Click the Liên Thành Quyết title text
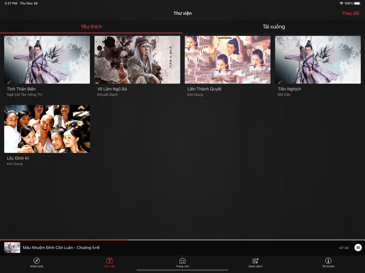The height and width of the screenshot is (273, 365). tap(204, 89)
